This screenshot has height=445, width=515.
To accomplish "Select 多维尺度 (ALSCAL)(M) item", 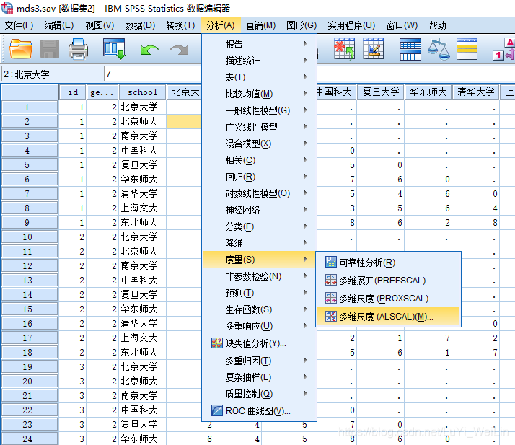I will click(x=388, y=317).
